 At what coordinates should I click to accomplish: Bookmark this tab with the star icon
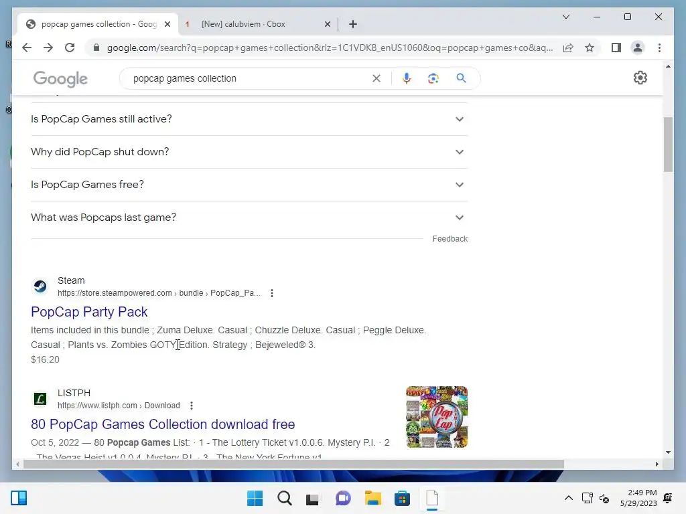click(x=590, y=48)
